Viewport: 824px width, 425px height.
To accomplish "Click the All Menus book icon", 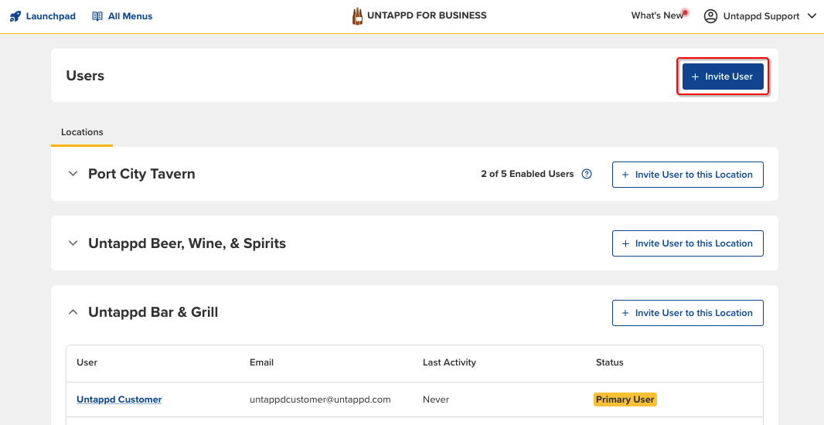I will (97, 16).
